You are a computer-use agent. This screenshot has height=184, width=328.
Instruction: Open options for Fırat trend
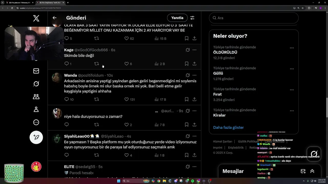292,90
